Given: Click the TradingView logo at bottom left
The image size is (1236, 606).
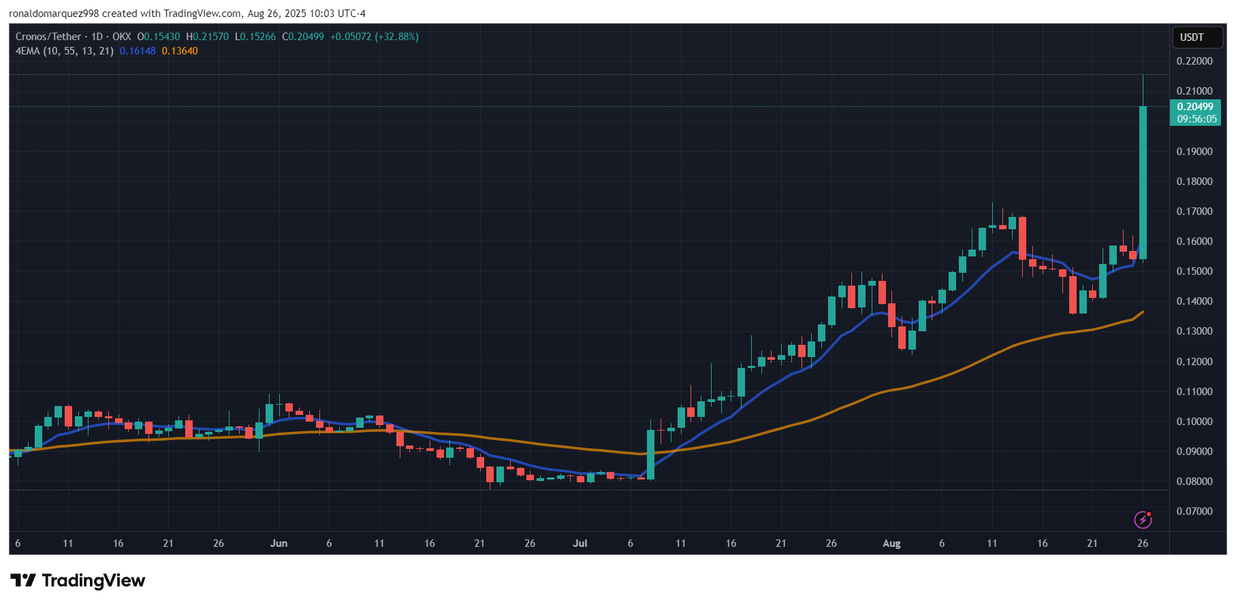Looking at the screenshot, I should coord(78,580).
